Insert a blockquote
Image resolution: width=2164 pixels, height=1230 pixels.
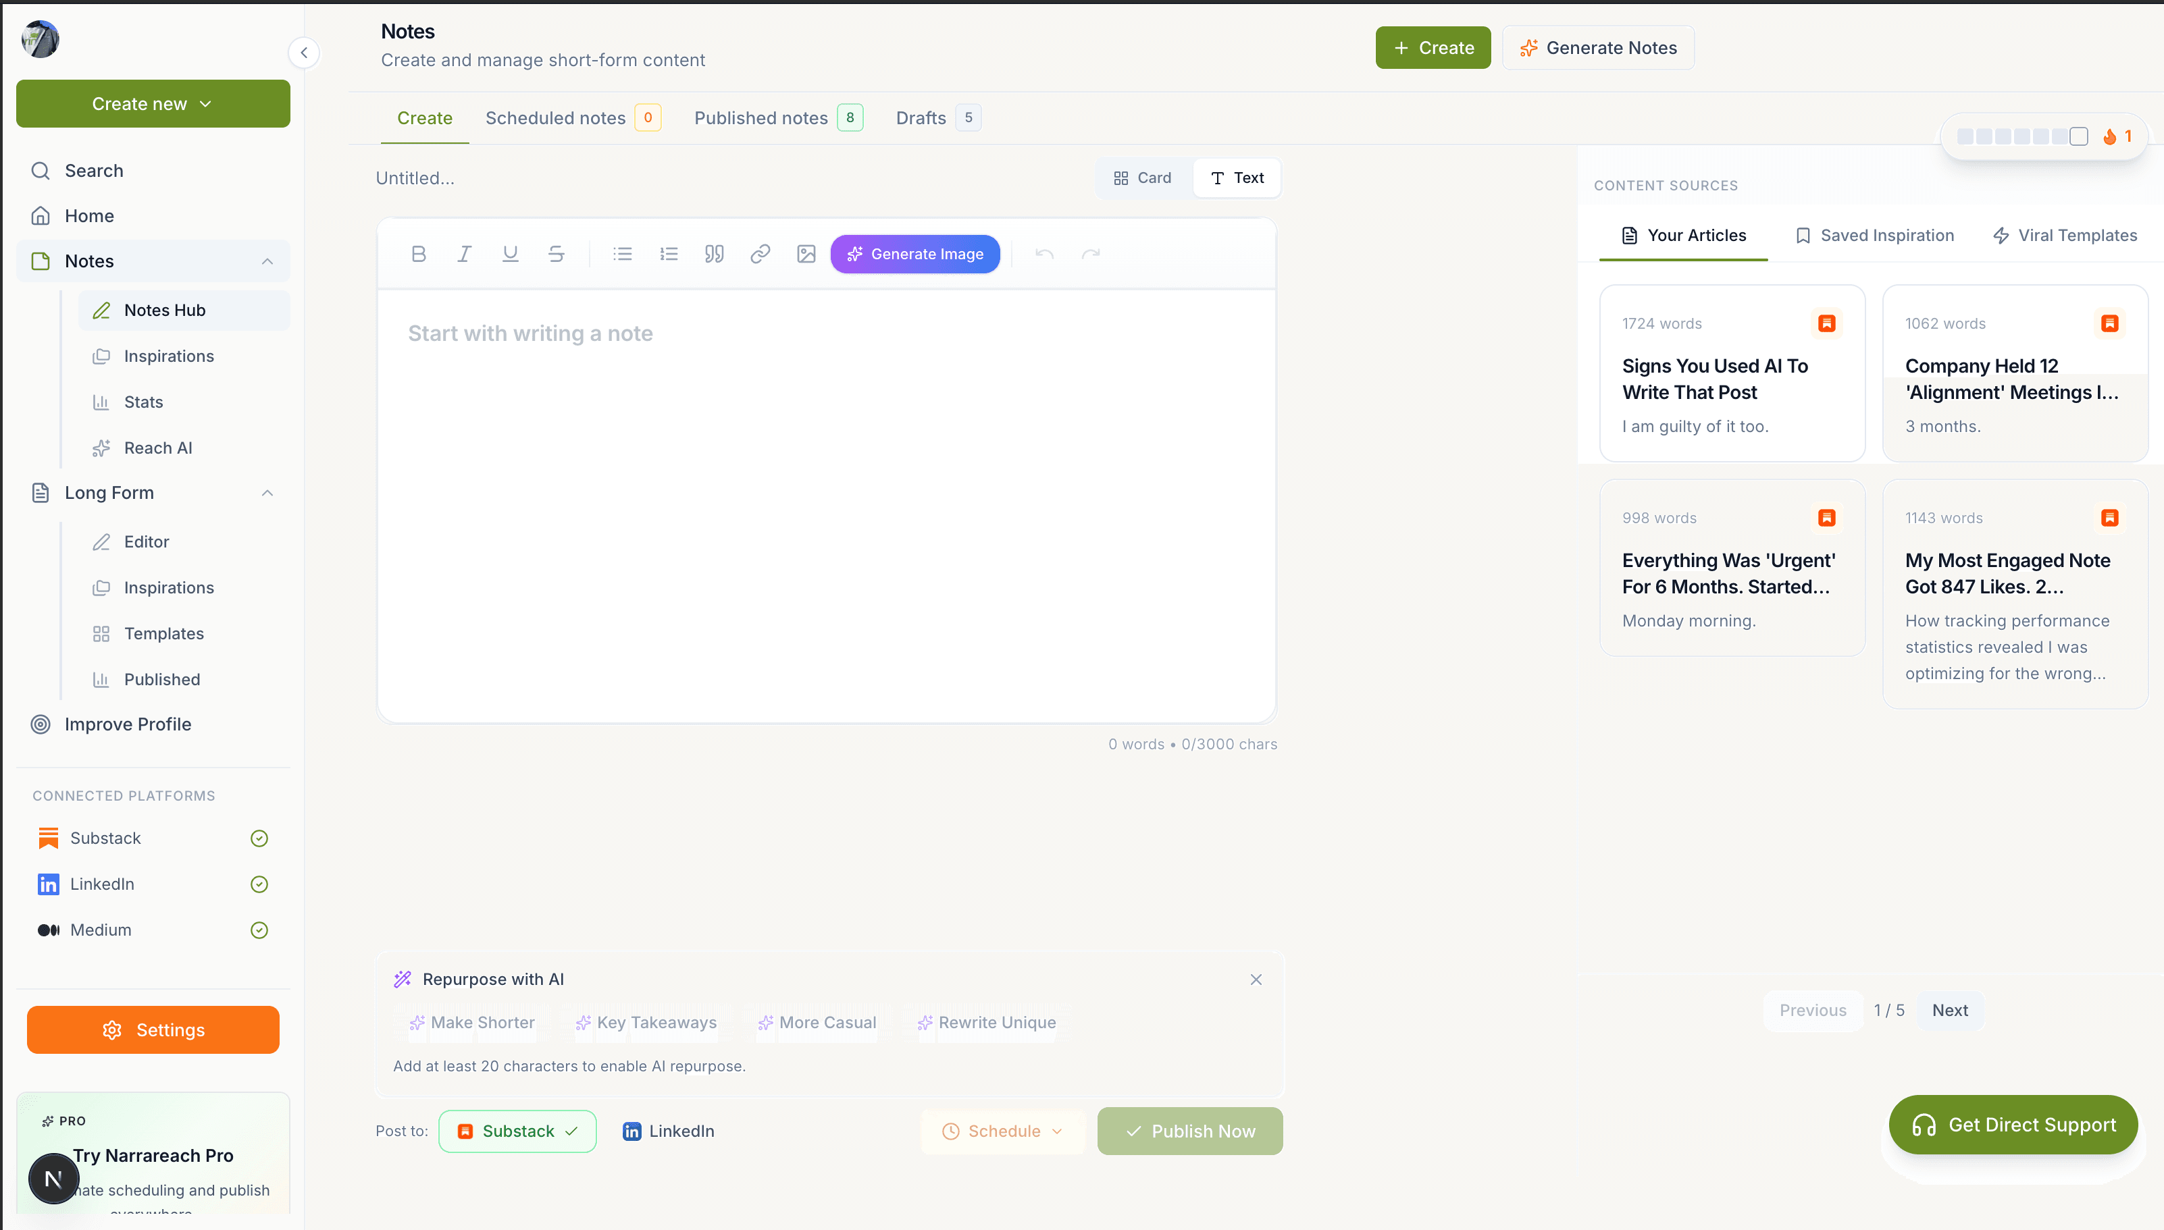click(714, 253)
